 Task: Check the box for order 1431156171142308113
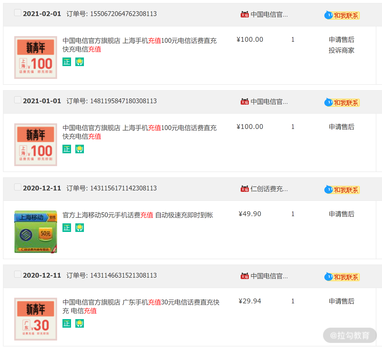tap(18, 187)
